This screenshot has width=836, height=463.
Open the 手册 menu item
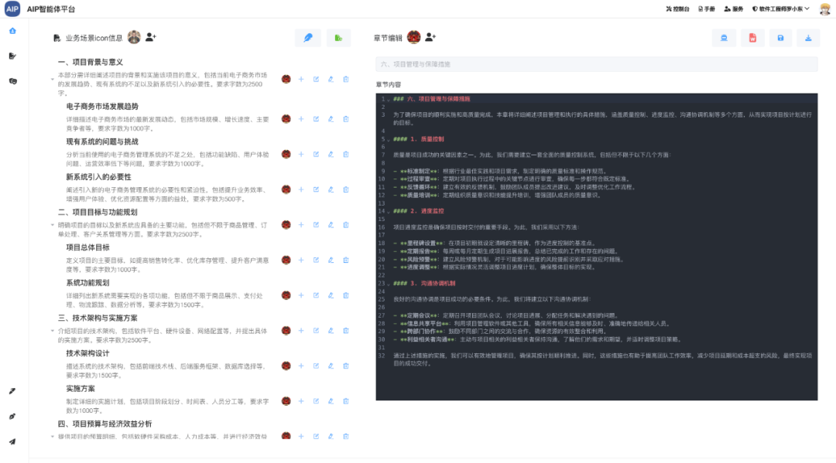tap(707, 9)
